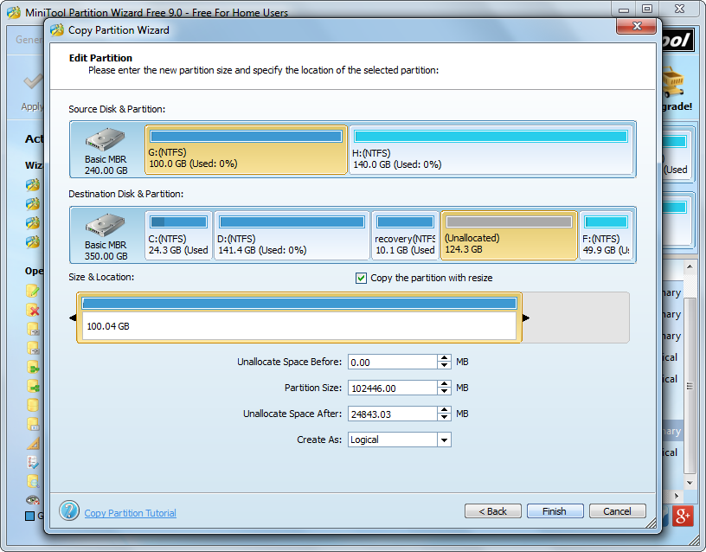Click the destination Basic MBR 350.00 GB disk icon

tap(105, 225)
